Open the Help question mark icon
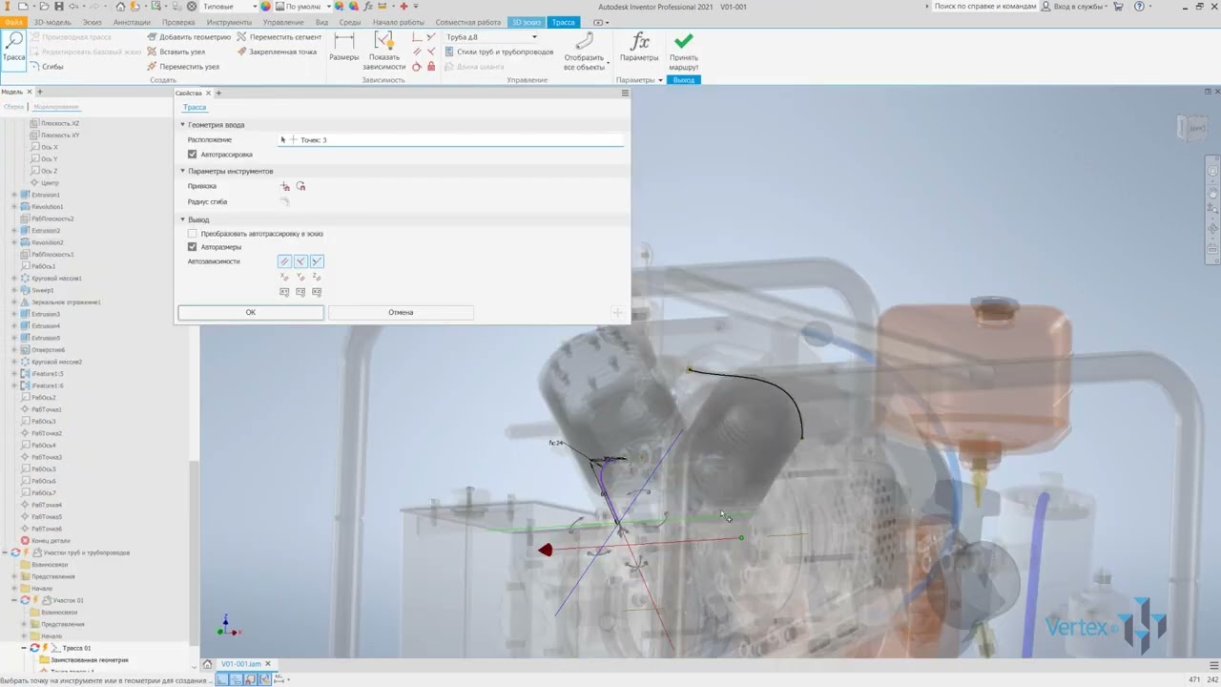This screenshot has width=1221, height=687. pyautogui.click(x=1139, y=6)
